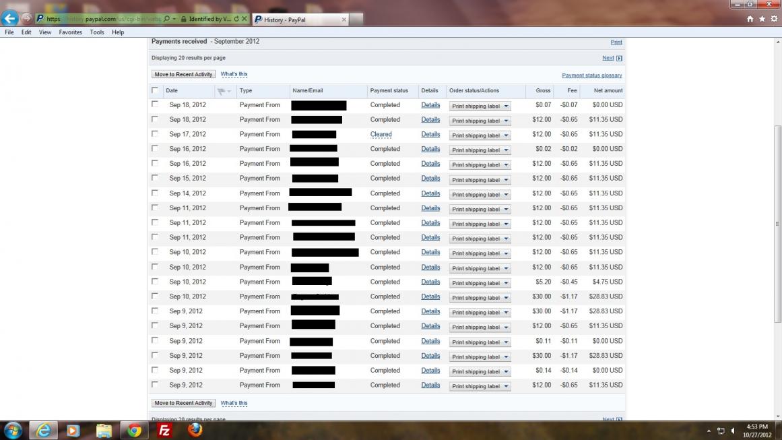Open the security lock 'Identified by' badge

[206, 19]
